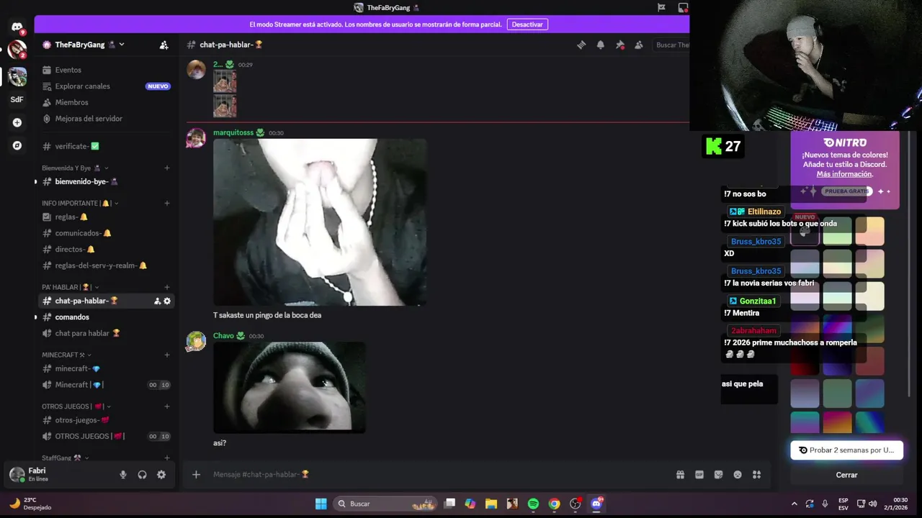Open the gift icon in message bar

[x=680, y=474]
